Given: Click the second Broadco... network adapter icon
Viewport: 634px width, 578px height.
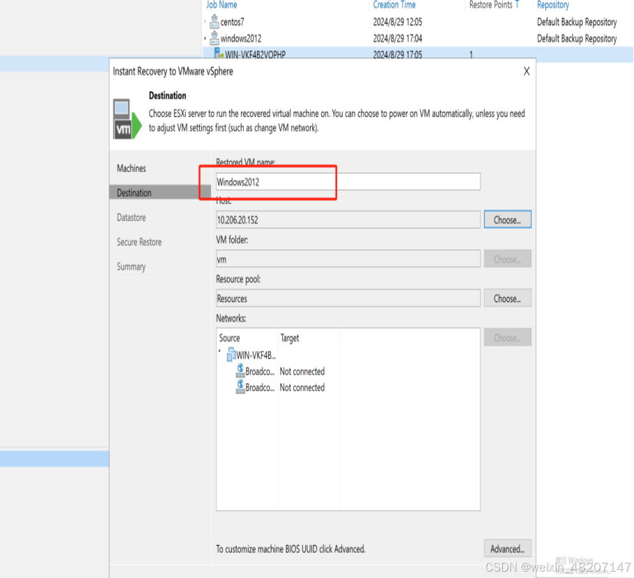Looking at the screenshot, I should pos(240,386).
